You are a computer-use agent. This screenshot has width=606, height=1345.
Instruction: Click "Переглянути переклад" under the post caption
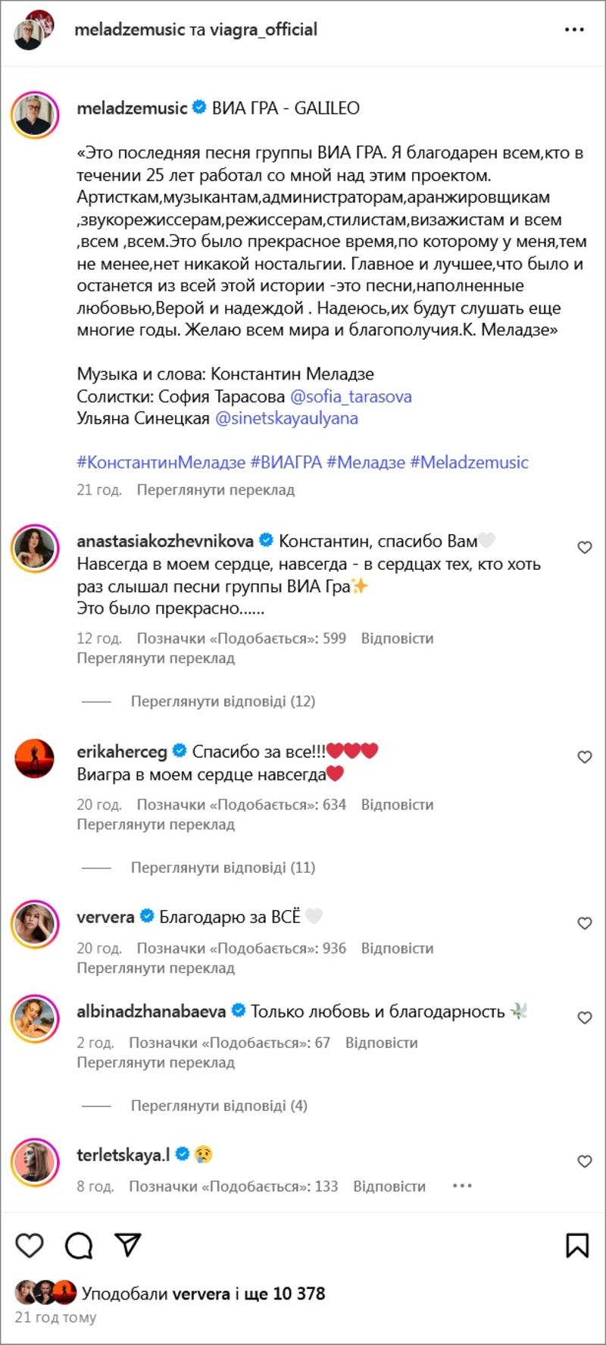(215, 490)
